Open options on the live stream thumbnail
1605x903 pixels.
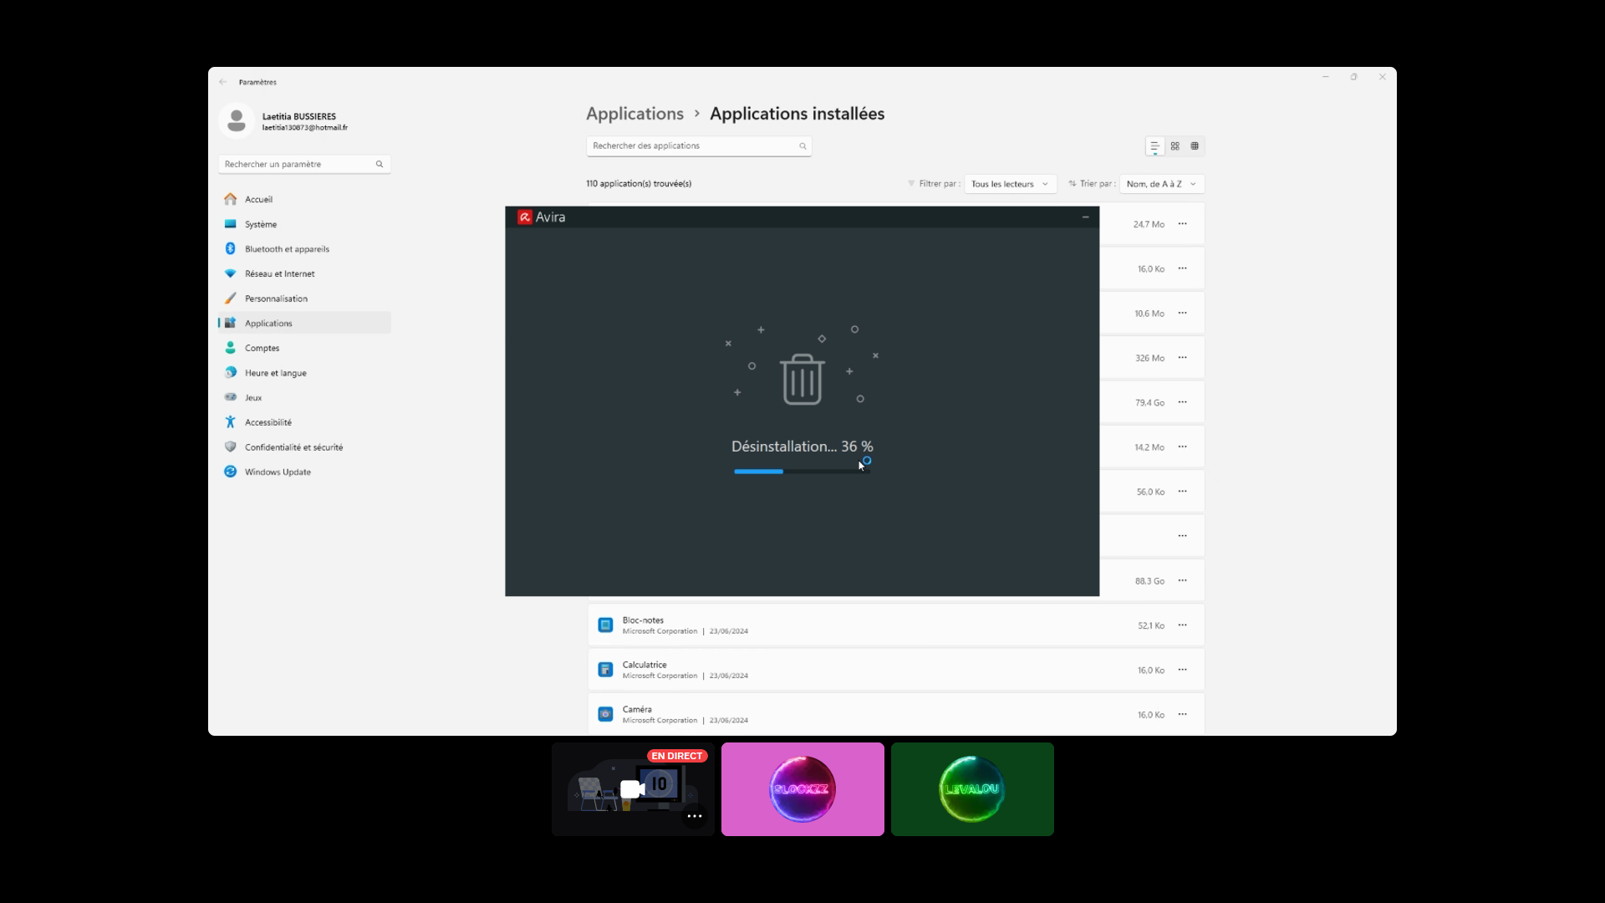click(x=695, y=816)
